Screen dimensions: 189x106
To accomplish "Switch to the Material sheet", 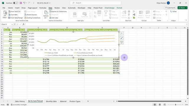I will (63, 101).
